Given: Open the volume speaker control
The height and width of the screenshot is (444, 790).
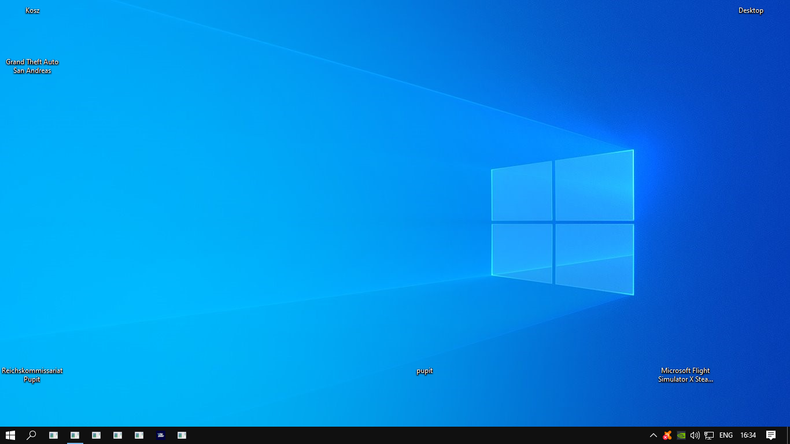Looking at the screenshot, I should point(695,435).
